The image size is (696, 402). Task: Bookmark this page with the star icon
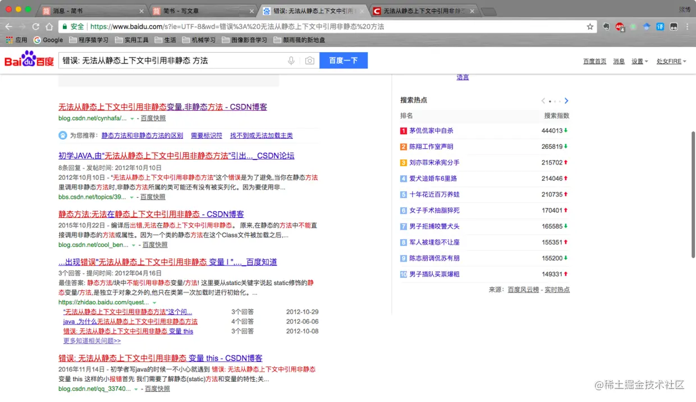click(590, 26)
